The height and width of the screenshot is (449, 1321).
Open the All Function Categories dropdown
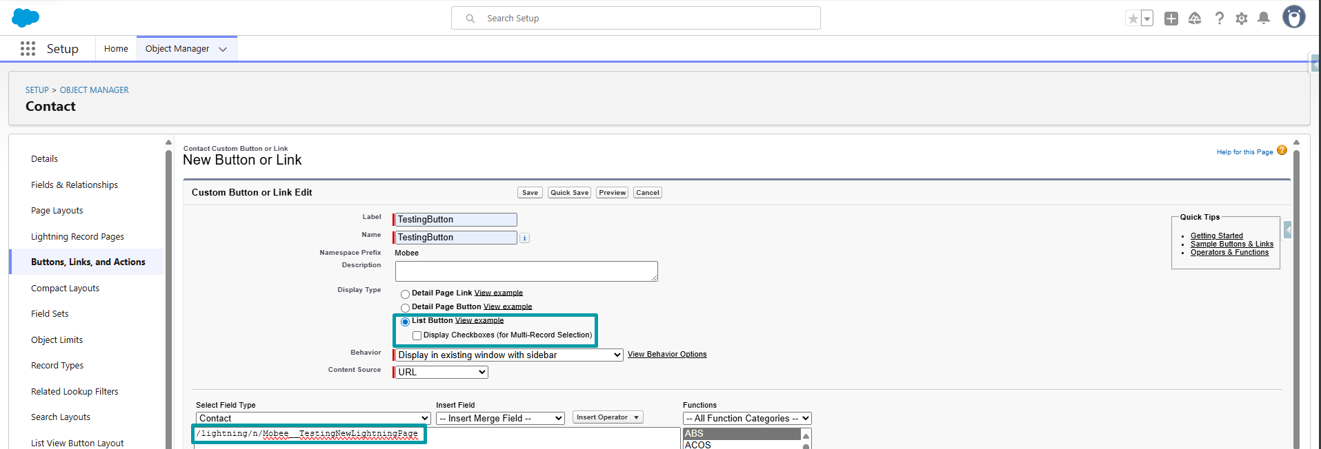pos(747,419)
